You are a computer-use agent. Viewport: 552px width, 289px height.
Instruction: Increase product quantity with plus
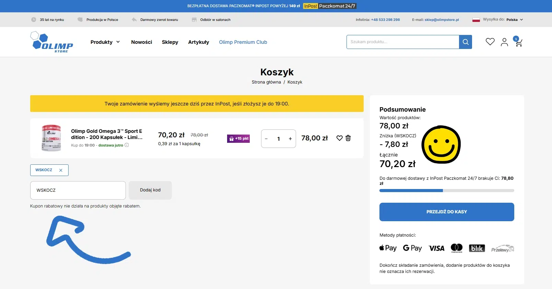point(290,139)
